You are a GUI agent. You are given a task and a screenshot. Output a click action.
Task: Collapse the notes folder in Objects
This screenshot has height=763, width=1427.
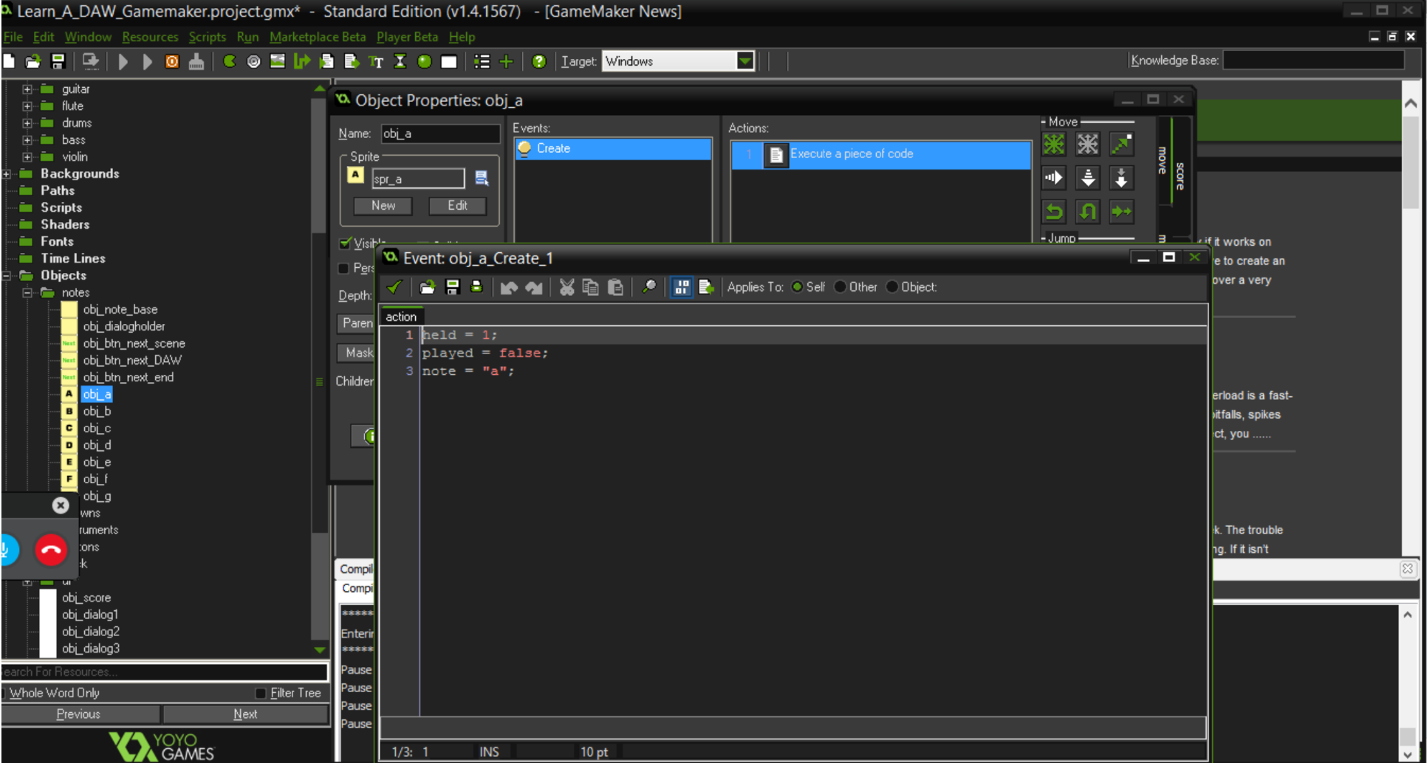click(27, 293)
